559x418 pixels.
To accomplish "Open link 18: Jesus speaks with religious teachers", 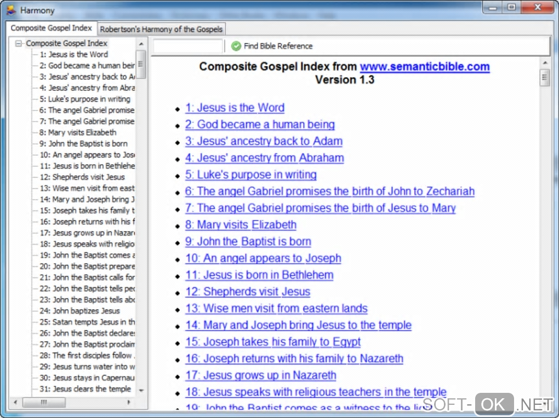I will pos(316,392).
